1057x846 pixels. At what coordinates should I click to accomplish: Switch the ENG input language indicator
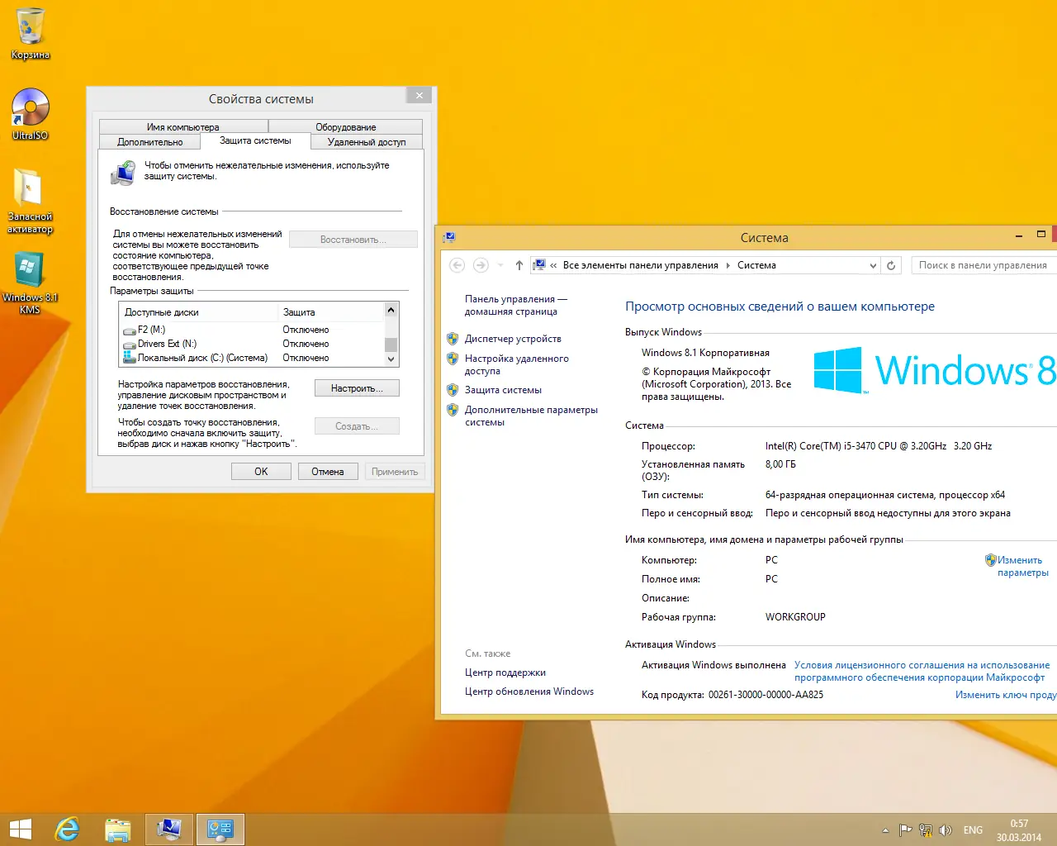(x=973, y=830)
